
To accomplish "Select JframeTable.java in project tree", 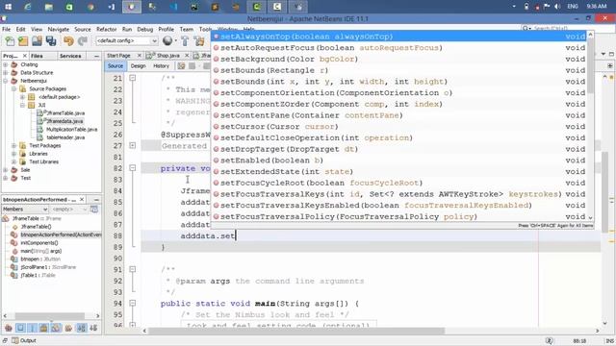I will click(x=65, y=113).
